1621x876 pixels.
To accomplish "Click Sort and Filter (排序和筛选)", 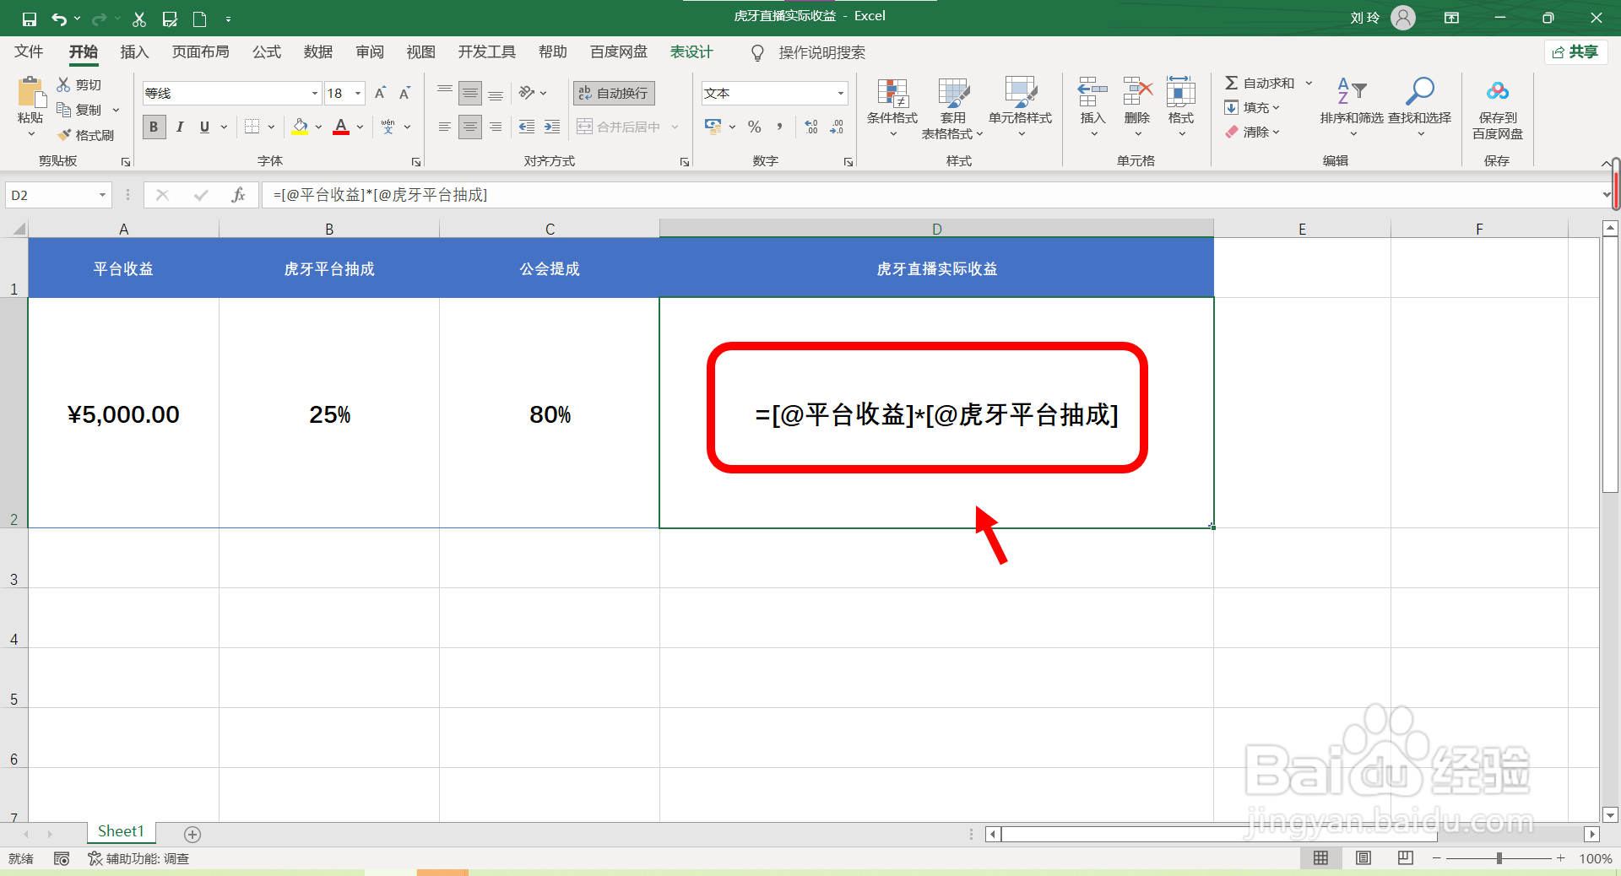I will (1352, 107).
